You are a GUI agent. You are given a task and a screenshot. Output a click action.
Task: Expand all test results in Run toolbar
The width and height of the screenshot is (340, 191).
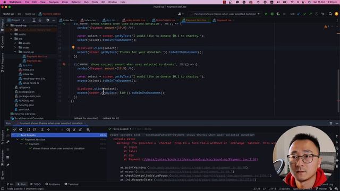tap(42, 129)
